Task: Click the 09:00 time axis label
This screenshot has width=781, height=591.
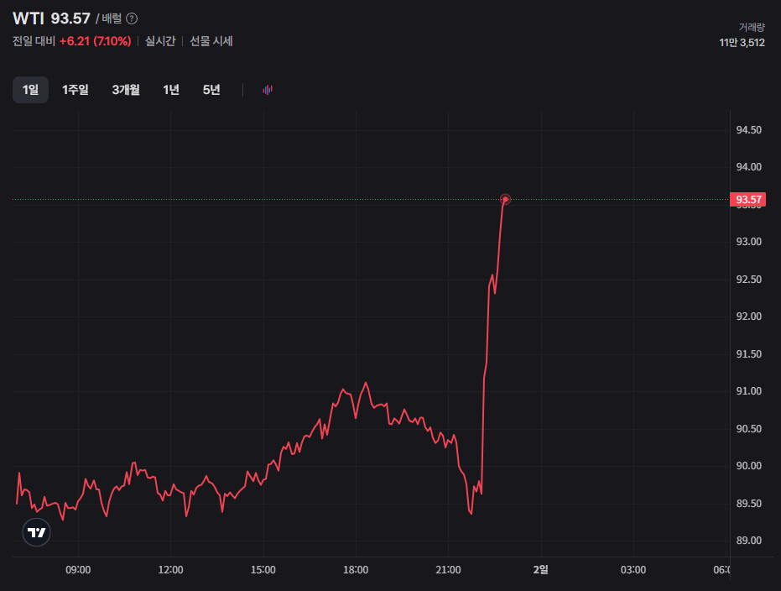Action: [x=78, y=569]
